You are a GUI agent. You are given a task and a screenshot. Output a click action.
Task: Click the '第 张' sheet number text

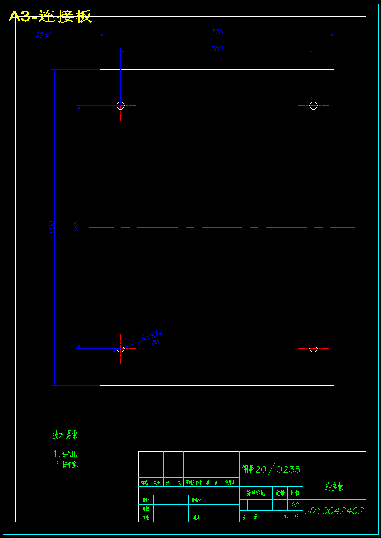pyautogui.click(x=291, y=516)
